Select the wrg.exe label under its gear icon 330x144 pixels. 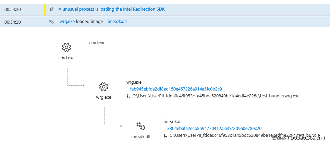point(103,97)
